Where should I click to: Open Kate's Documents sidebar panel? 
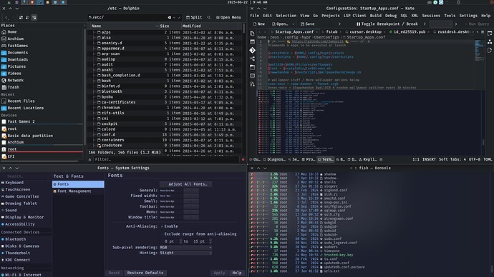click(252, 34)
